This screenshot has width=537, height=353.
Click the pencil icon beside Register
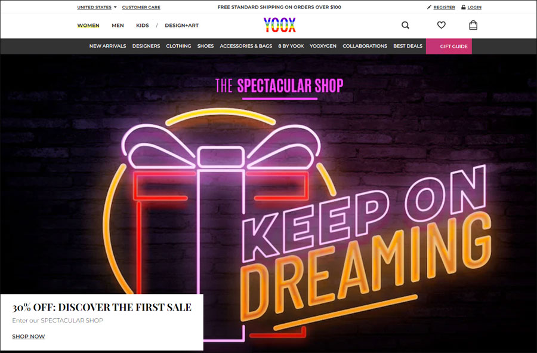click(429, 7)
